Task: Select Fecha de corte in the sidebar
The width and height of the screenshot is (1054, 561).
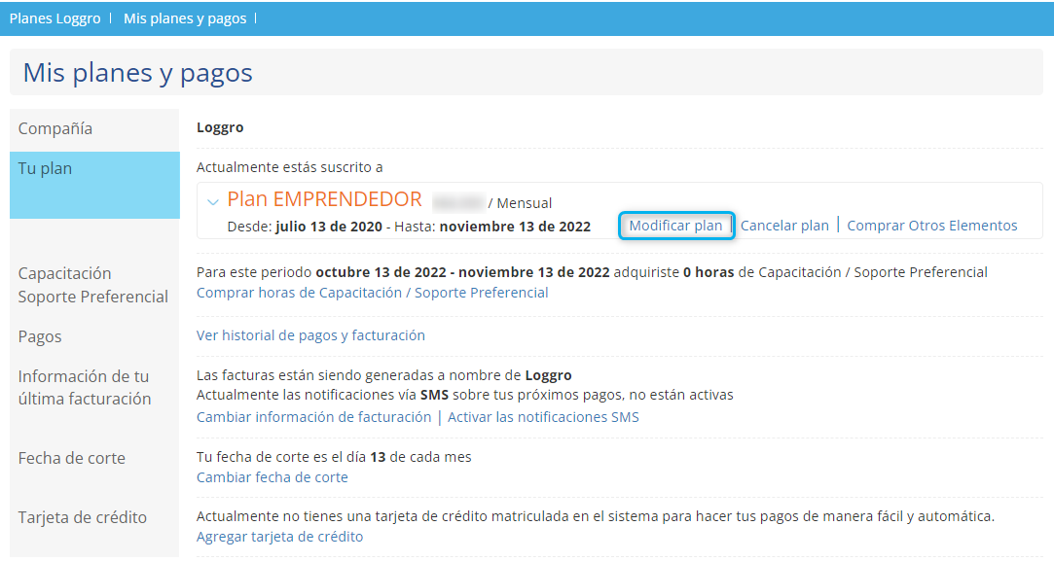Action: [x=72, y=458]
